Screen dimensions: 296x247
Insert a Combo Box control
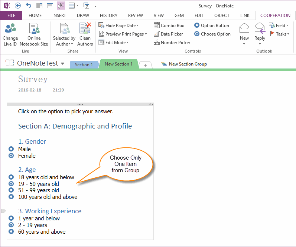[x=169, y=26]
